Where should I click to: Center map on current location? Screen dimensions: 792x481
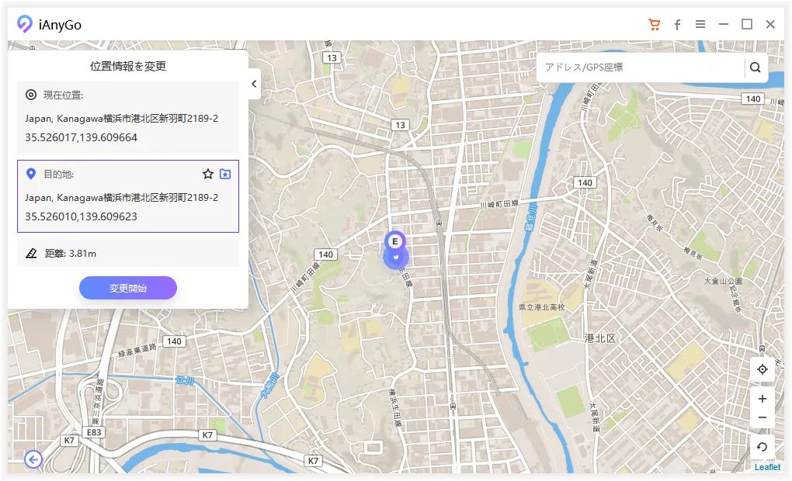762,369
